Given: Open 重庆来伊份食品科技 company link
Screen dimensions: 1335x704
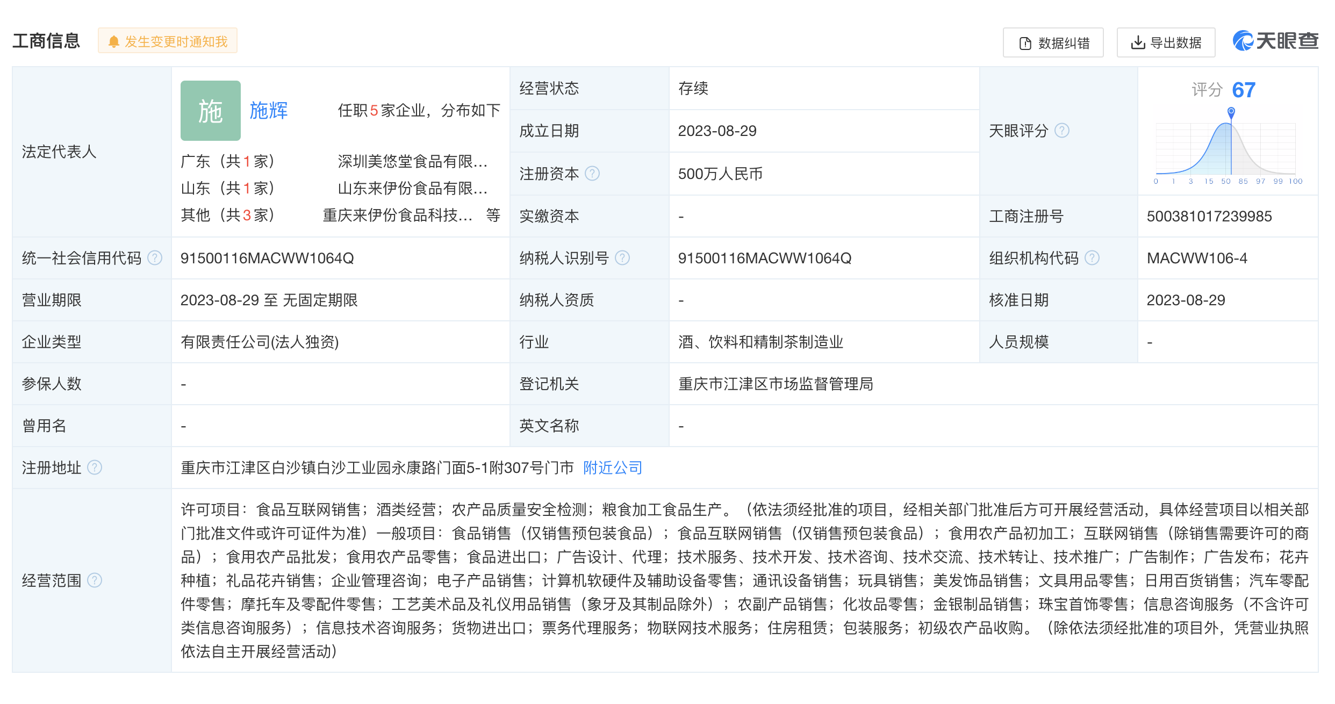Looking at the screenshot, I should pos(397,215).
